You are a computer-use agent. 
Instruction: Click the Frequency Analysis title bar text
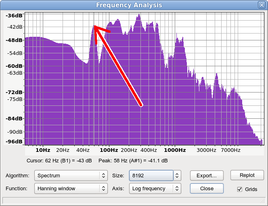click(129, 5)
